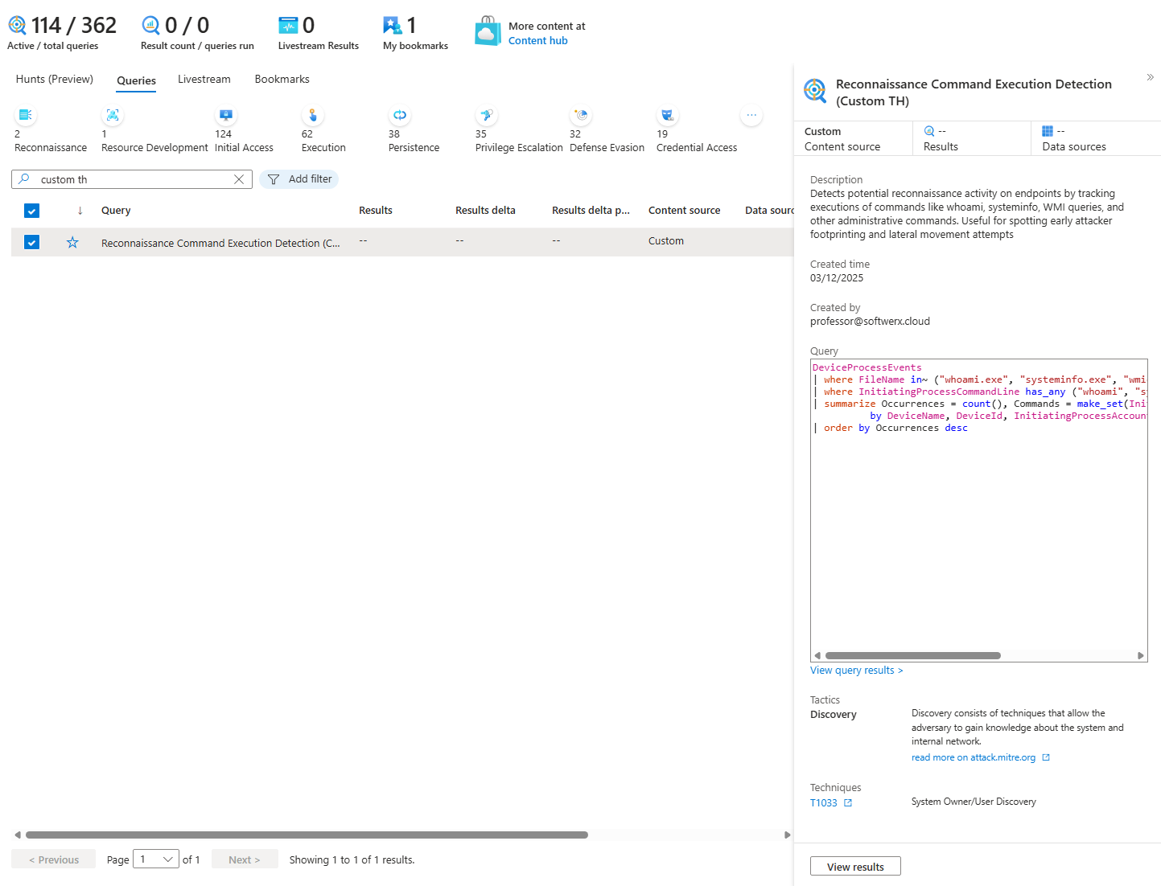Select the 'Reconnaissance Command Execution Detection (C...' row text

coord(220,243)
